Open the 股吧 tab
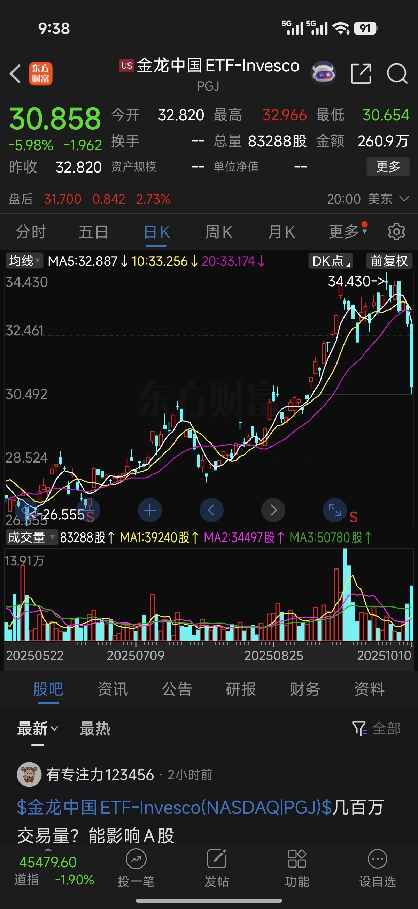Image resolution: width=418 pixels, height=909 pixels. [48, 689]
